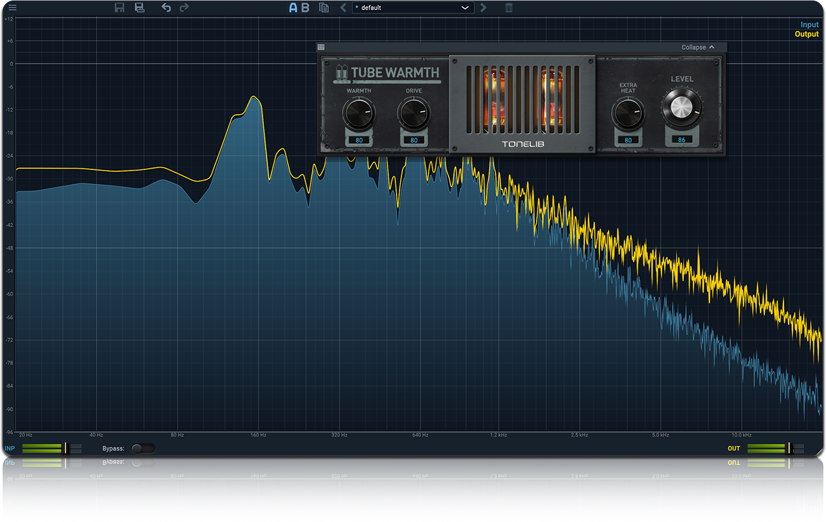Click the -42 dB scale label
The image size is (826, 522).
point(8,225)
